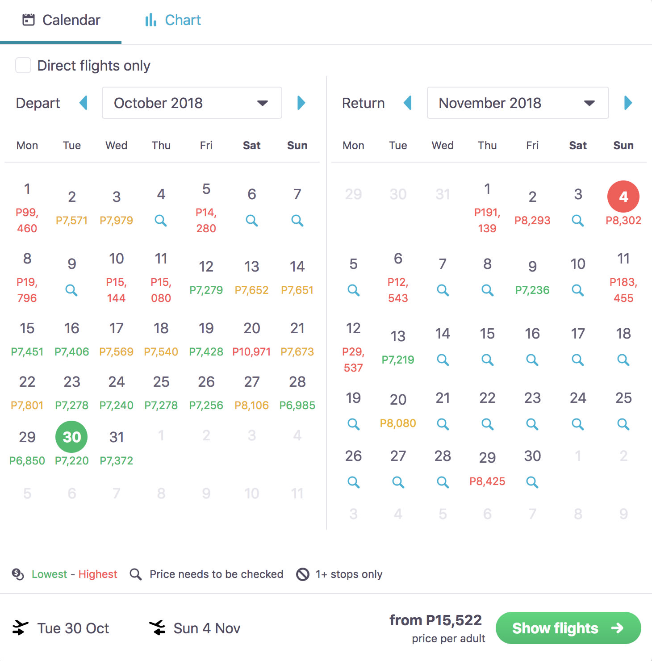Screen dimensions: 652x661
Task: Enable Direct flights only checkbox
Action: click(x=23, y=65)
